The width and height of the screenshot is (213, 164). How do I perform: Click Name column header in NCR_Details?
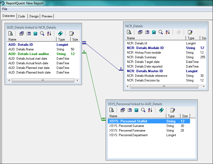point(156,38)
